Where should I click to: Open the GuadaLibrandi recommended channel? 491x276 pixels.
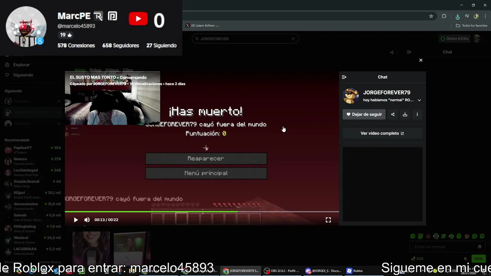32,184
